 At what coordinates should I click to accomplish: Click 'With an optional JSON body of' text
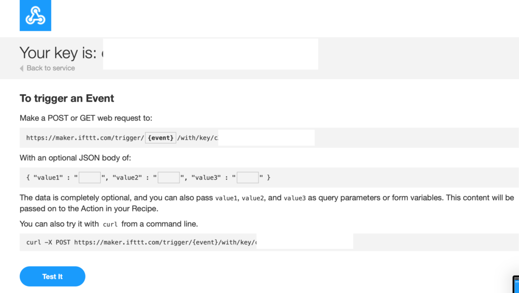coord(76,158)
